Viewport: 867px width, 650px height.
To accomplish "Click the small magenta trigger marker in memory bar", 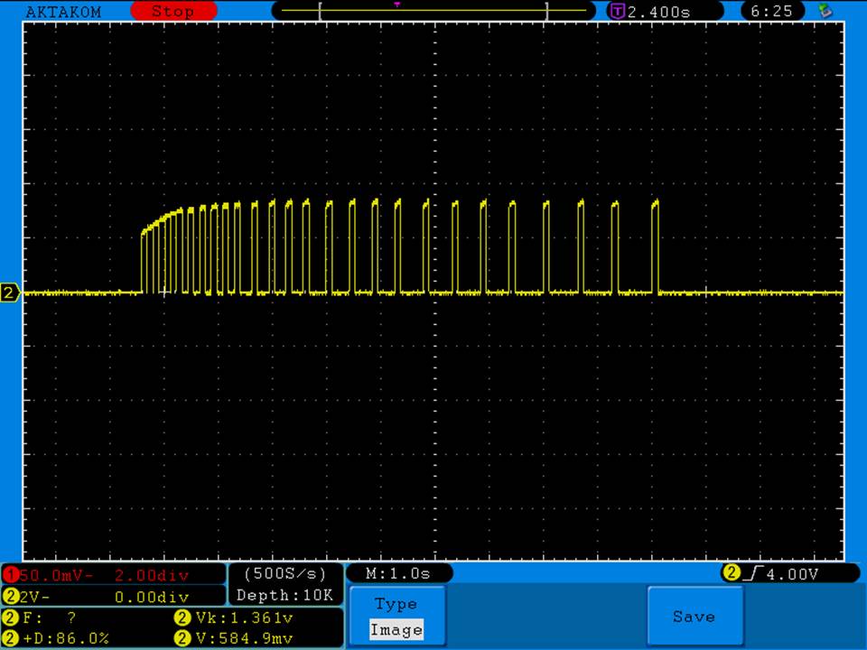I will pos(397,5).
